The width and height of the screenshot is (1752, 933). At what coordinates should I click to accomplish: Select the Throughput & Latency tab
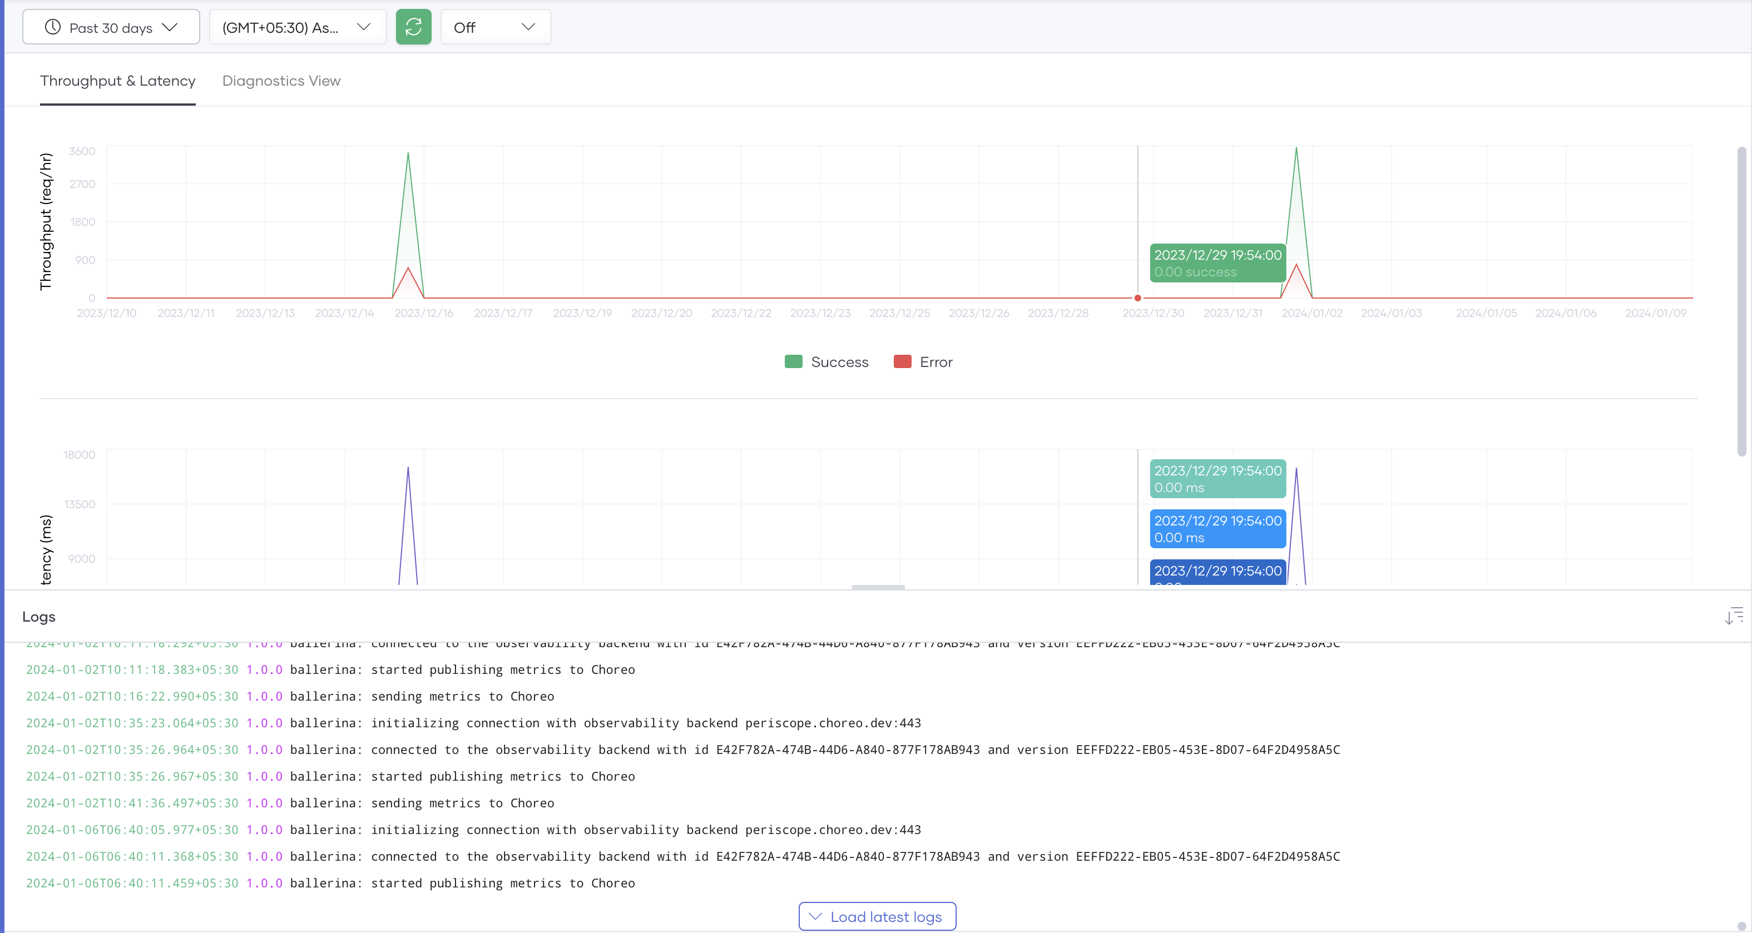click(118, 81)
